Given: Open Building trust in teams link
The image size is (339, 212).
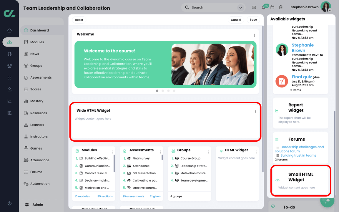Looking at the screenshot, I should pyautogui.click(x=298, y=155).
